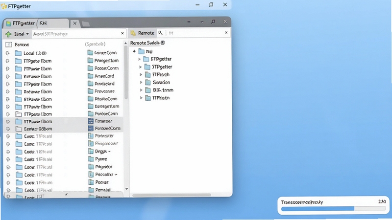The image size is (392, 220).
Task: Click the Local list scrollbar down arrow
Action: coord(126,189)
